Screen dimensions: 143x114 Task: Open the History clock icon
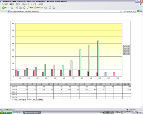tap(45, 8)
